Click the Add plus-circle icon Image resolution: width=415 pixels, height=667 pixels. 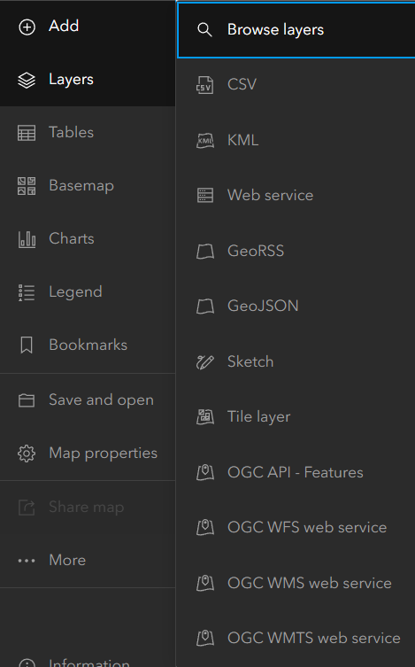pos(27,27)
